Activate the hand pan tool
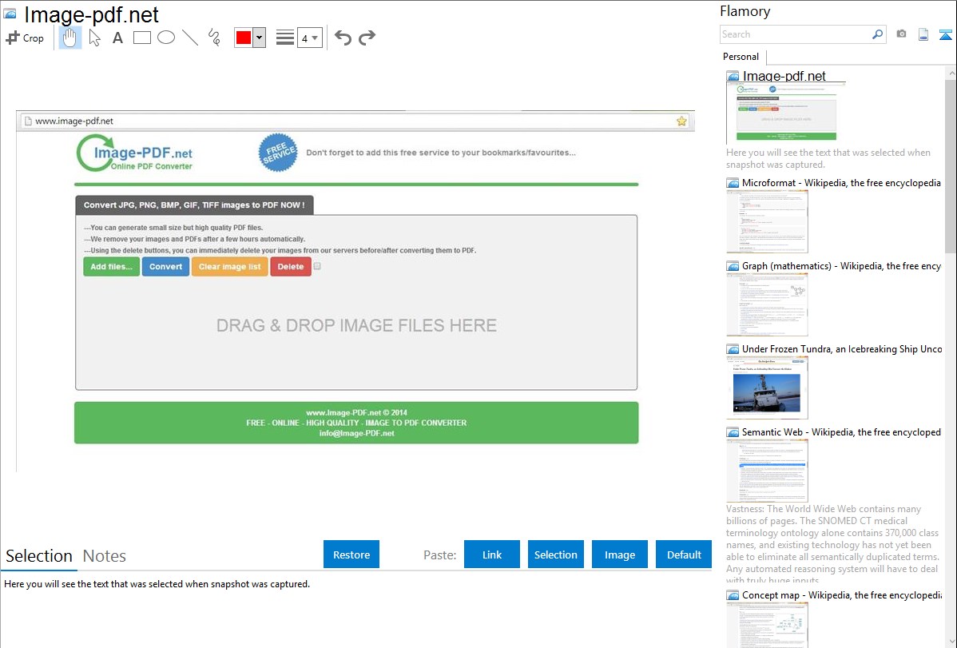Screen dimensions: 957x648 [x=70, y=38]
